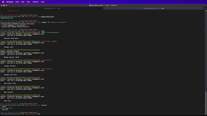Open the Window menu
The width and height of the screenshot is (207, 116).
(x=36, y=2)
